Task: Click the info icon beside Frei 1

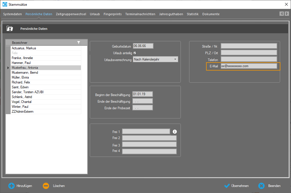Action: pyautogui.click(x=174, y=132)
